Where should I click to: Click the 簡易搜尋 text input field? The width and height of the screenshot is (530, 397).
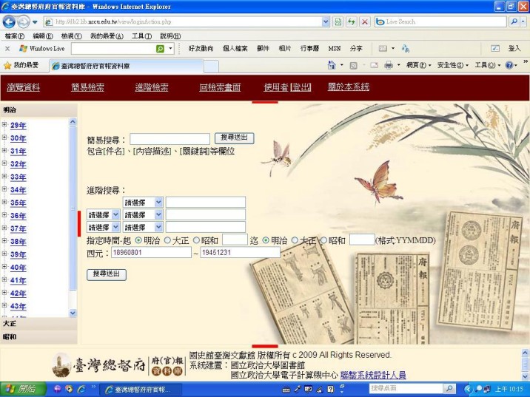pyautogui.click(x=170, y=139)
